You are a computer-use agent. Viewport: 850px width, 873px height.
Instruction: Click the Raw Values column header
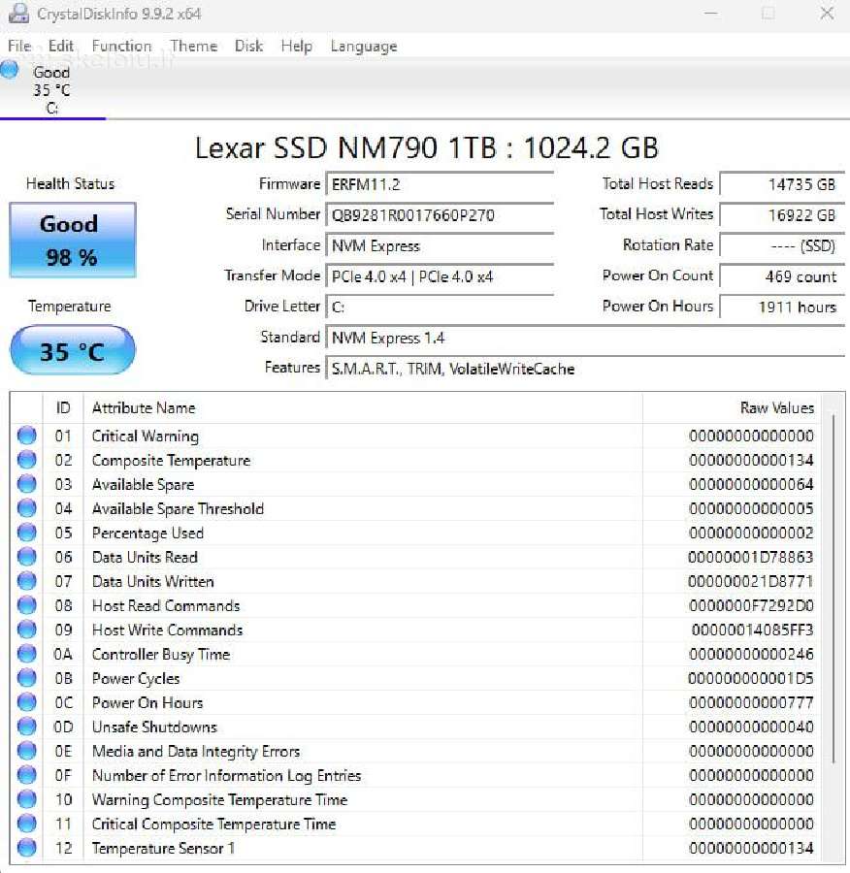coord(732,407)
